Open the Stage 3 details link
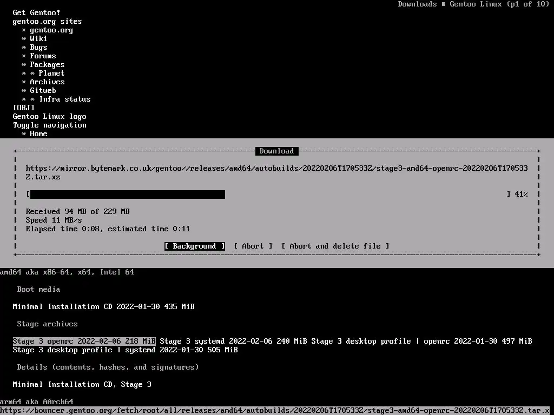Image resolution: width=554 pixels, height=415 pixels. click(x=136, y=384)
